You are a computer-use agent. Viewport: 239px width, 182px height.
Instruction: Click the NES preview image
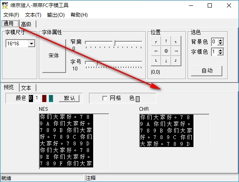[66, 141]
